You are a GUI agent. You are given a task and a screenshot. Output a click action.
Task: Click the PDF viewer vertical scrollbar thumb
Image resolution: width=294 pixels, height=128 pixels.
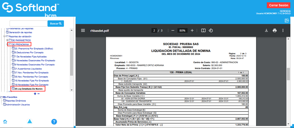click(288, 74)
